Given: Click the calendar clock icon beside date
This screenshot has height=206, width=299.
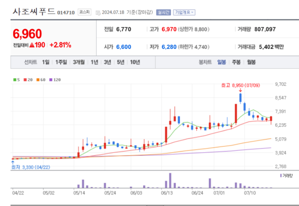Looking at the screenshot, I should click(x=98, y=13).
